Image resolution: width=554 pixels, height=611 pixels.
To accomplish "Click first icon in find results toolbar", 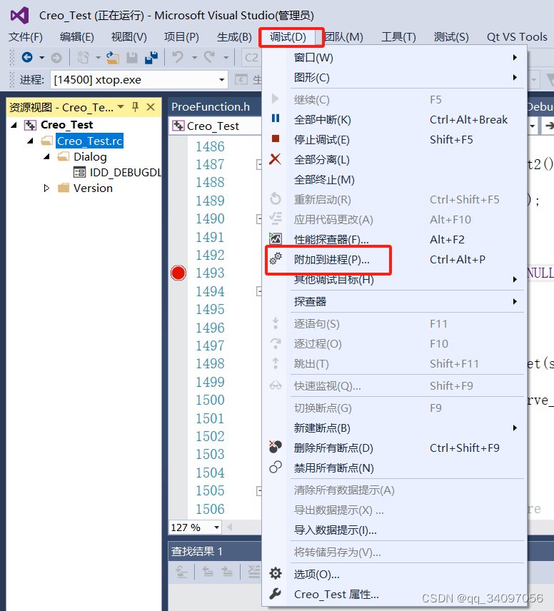I will (x=181, y=572).
